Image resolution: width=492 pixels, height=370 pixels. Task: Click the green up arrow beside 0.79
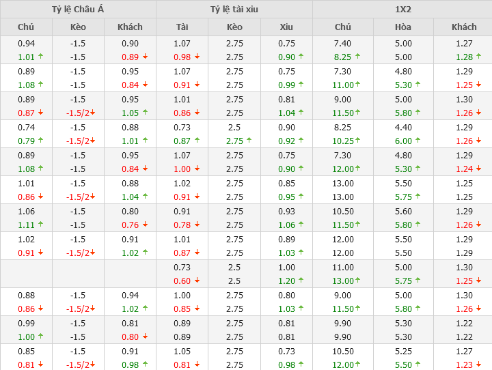[40, 141]
